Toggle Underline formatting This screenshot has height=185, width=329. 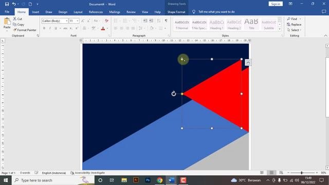tap(56, 28)
